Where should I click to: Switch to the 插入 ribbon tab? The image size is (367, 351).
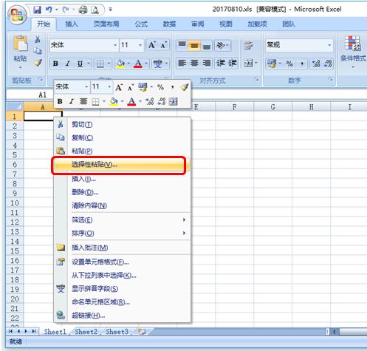point(72,24)
